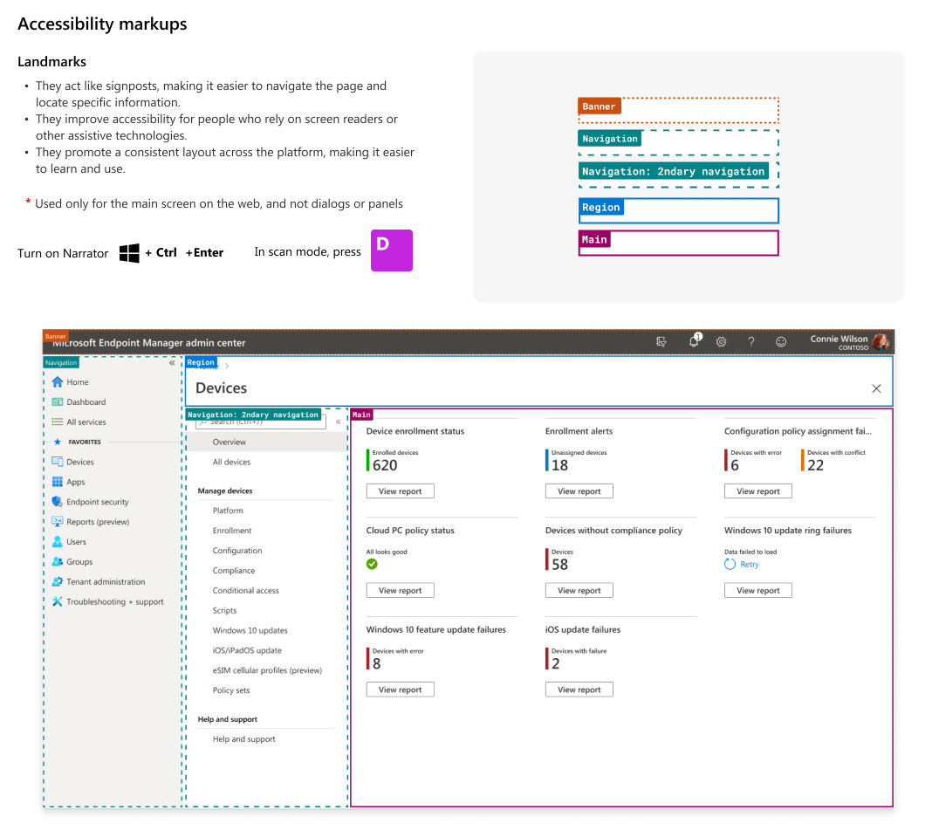Screen dimensions: 932x837
Task: Click the Tenant administration icon
Action: (x=57, y=581)
